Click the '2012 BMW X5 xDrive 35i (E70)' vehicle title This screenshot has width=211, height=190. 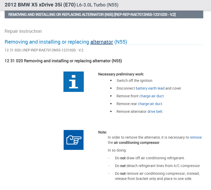tap(40, 5)
